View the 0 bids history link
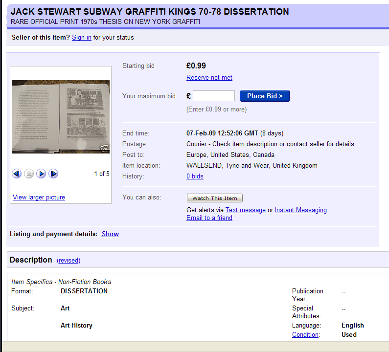389x352 pixels. (195, 176)
